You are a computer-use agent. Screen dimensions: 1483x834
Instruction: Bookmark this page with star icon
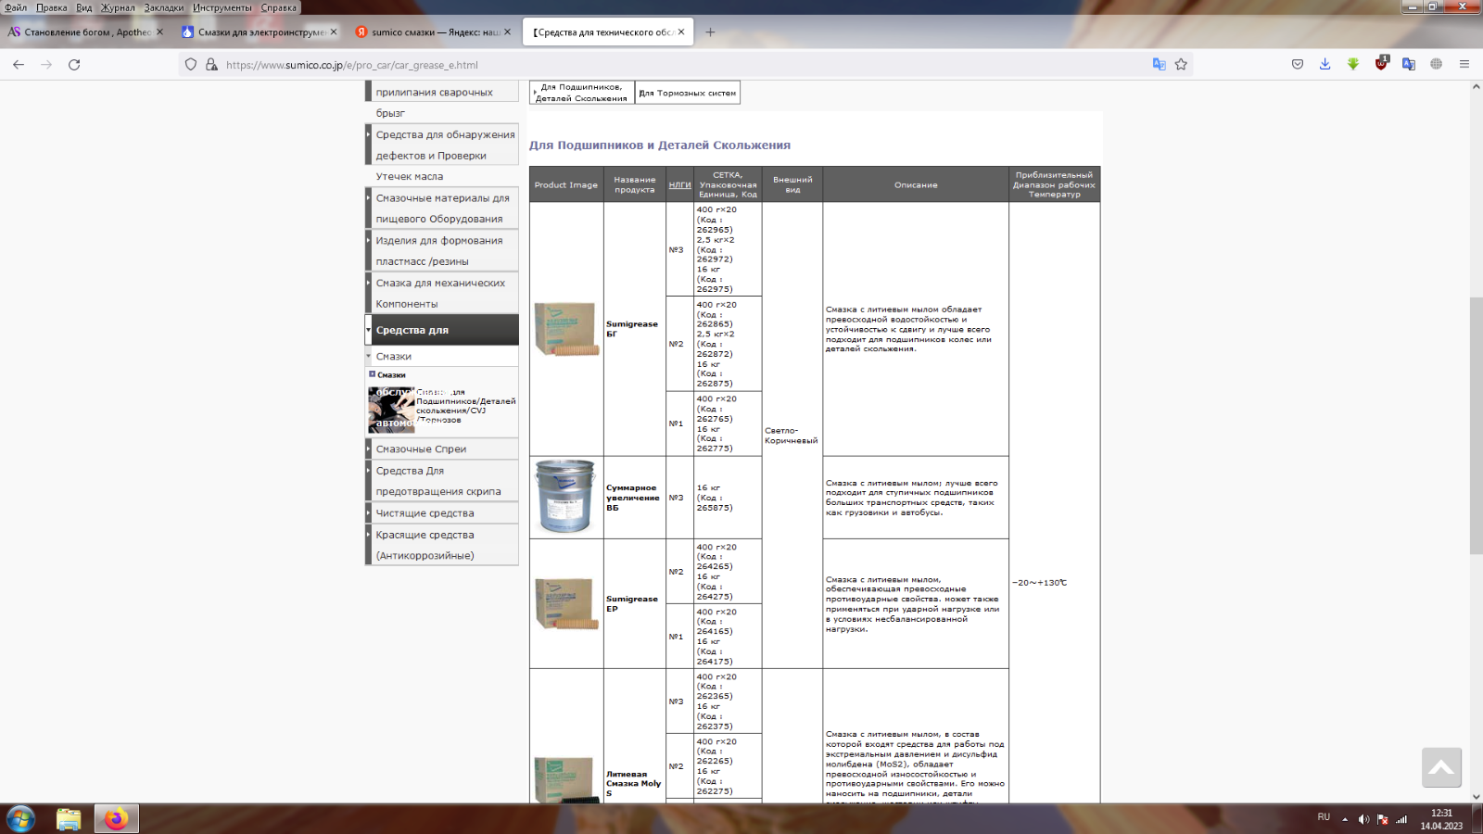[1181, 64]
